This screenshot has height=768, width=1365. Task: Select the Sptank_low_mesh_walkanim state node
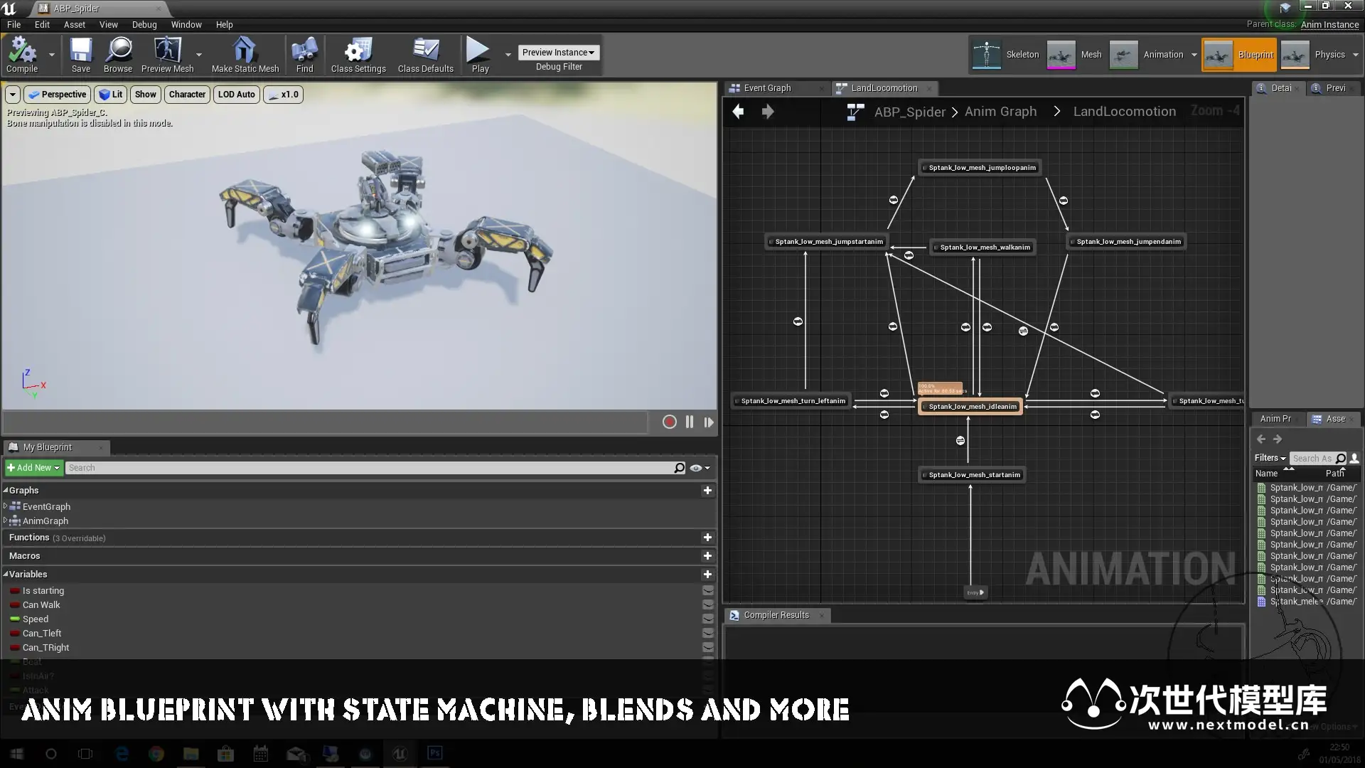[x=984, y=247]
